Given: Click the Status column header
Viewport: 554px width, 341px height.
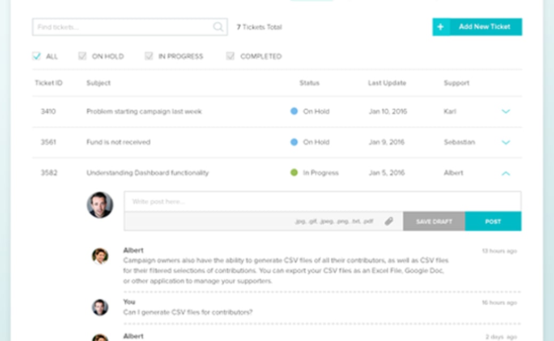Looking at the screenshot, I should click(x=309, y=83).
